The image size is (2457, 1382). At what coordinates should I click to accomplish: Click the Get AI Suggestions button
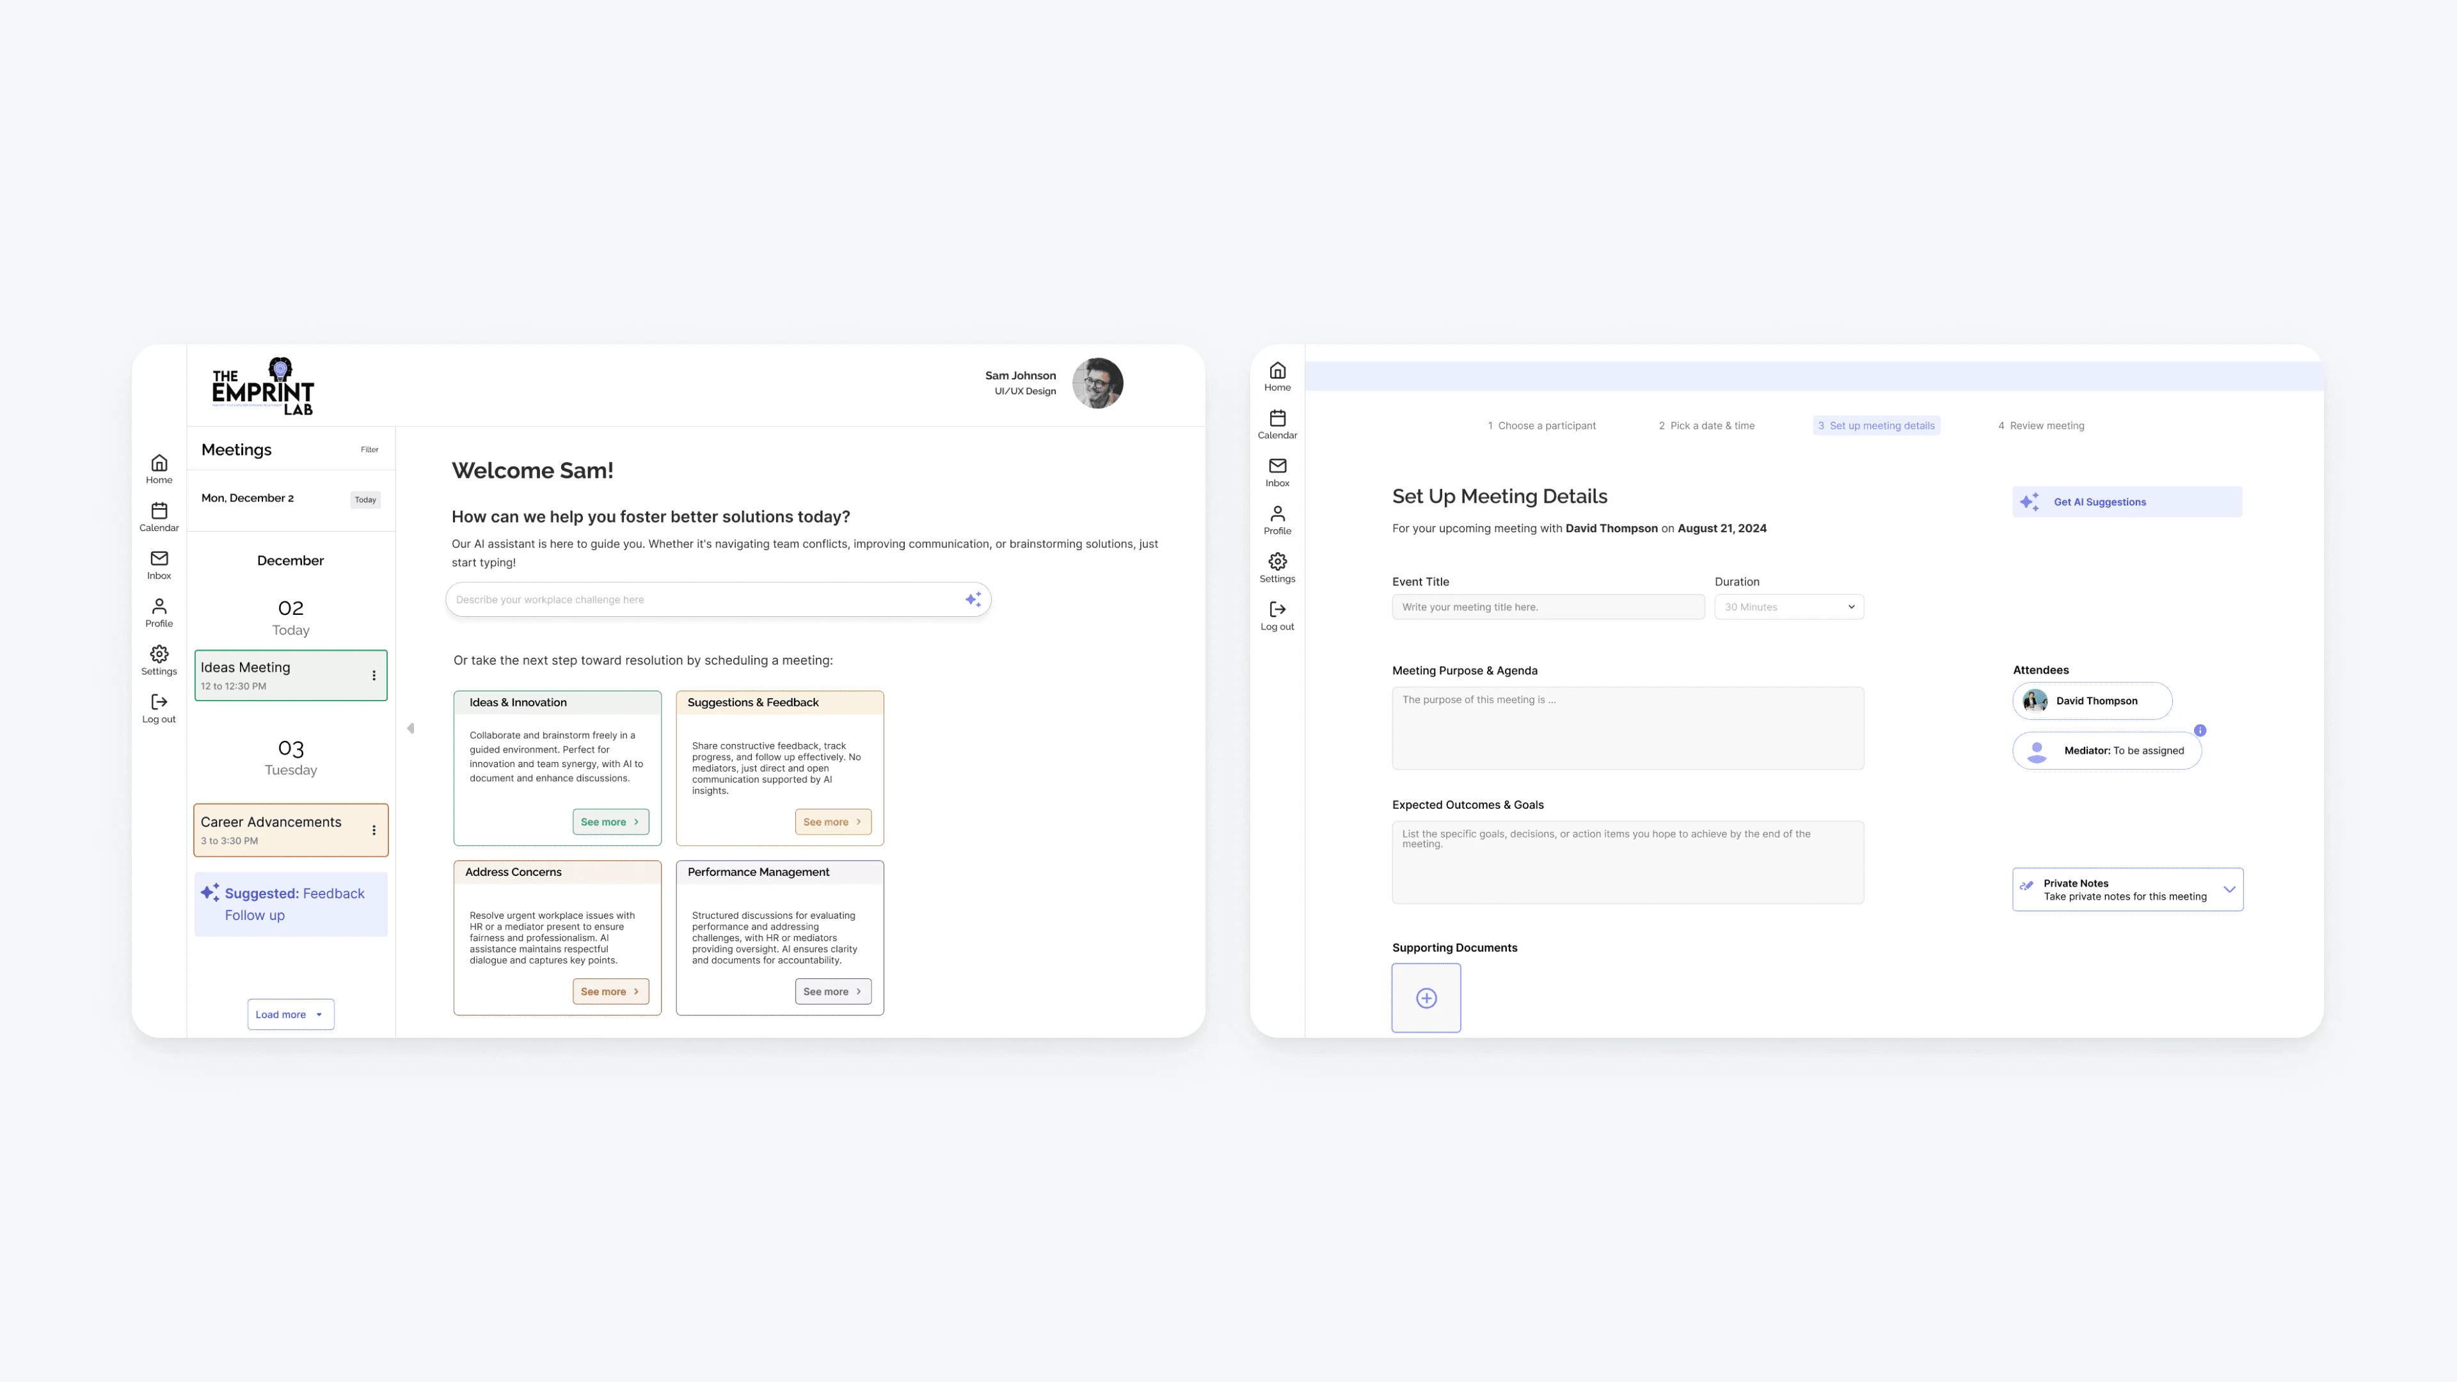tap(2127, 502)
